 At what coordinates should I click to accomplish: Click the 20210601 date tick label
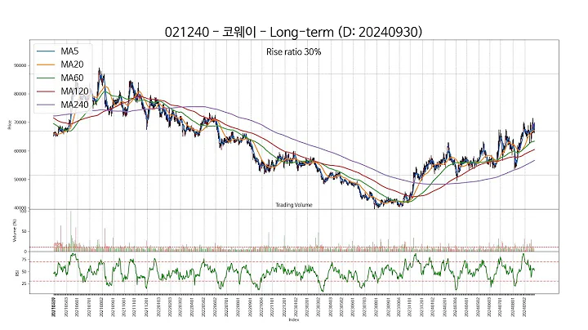pos(78,307)
